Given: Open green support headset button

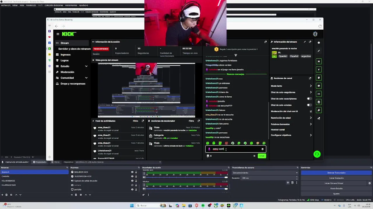Looking at the screenshot, I should coord(317,154).
